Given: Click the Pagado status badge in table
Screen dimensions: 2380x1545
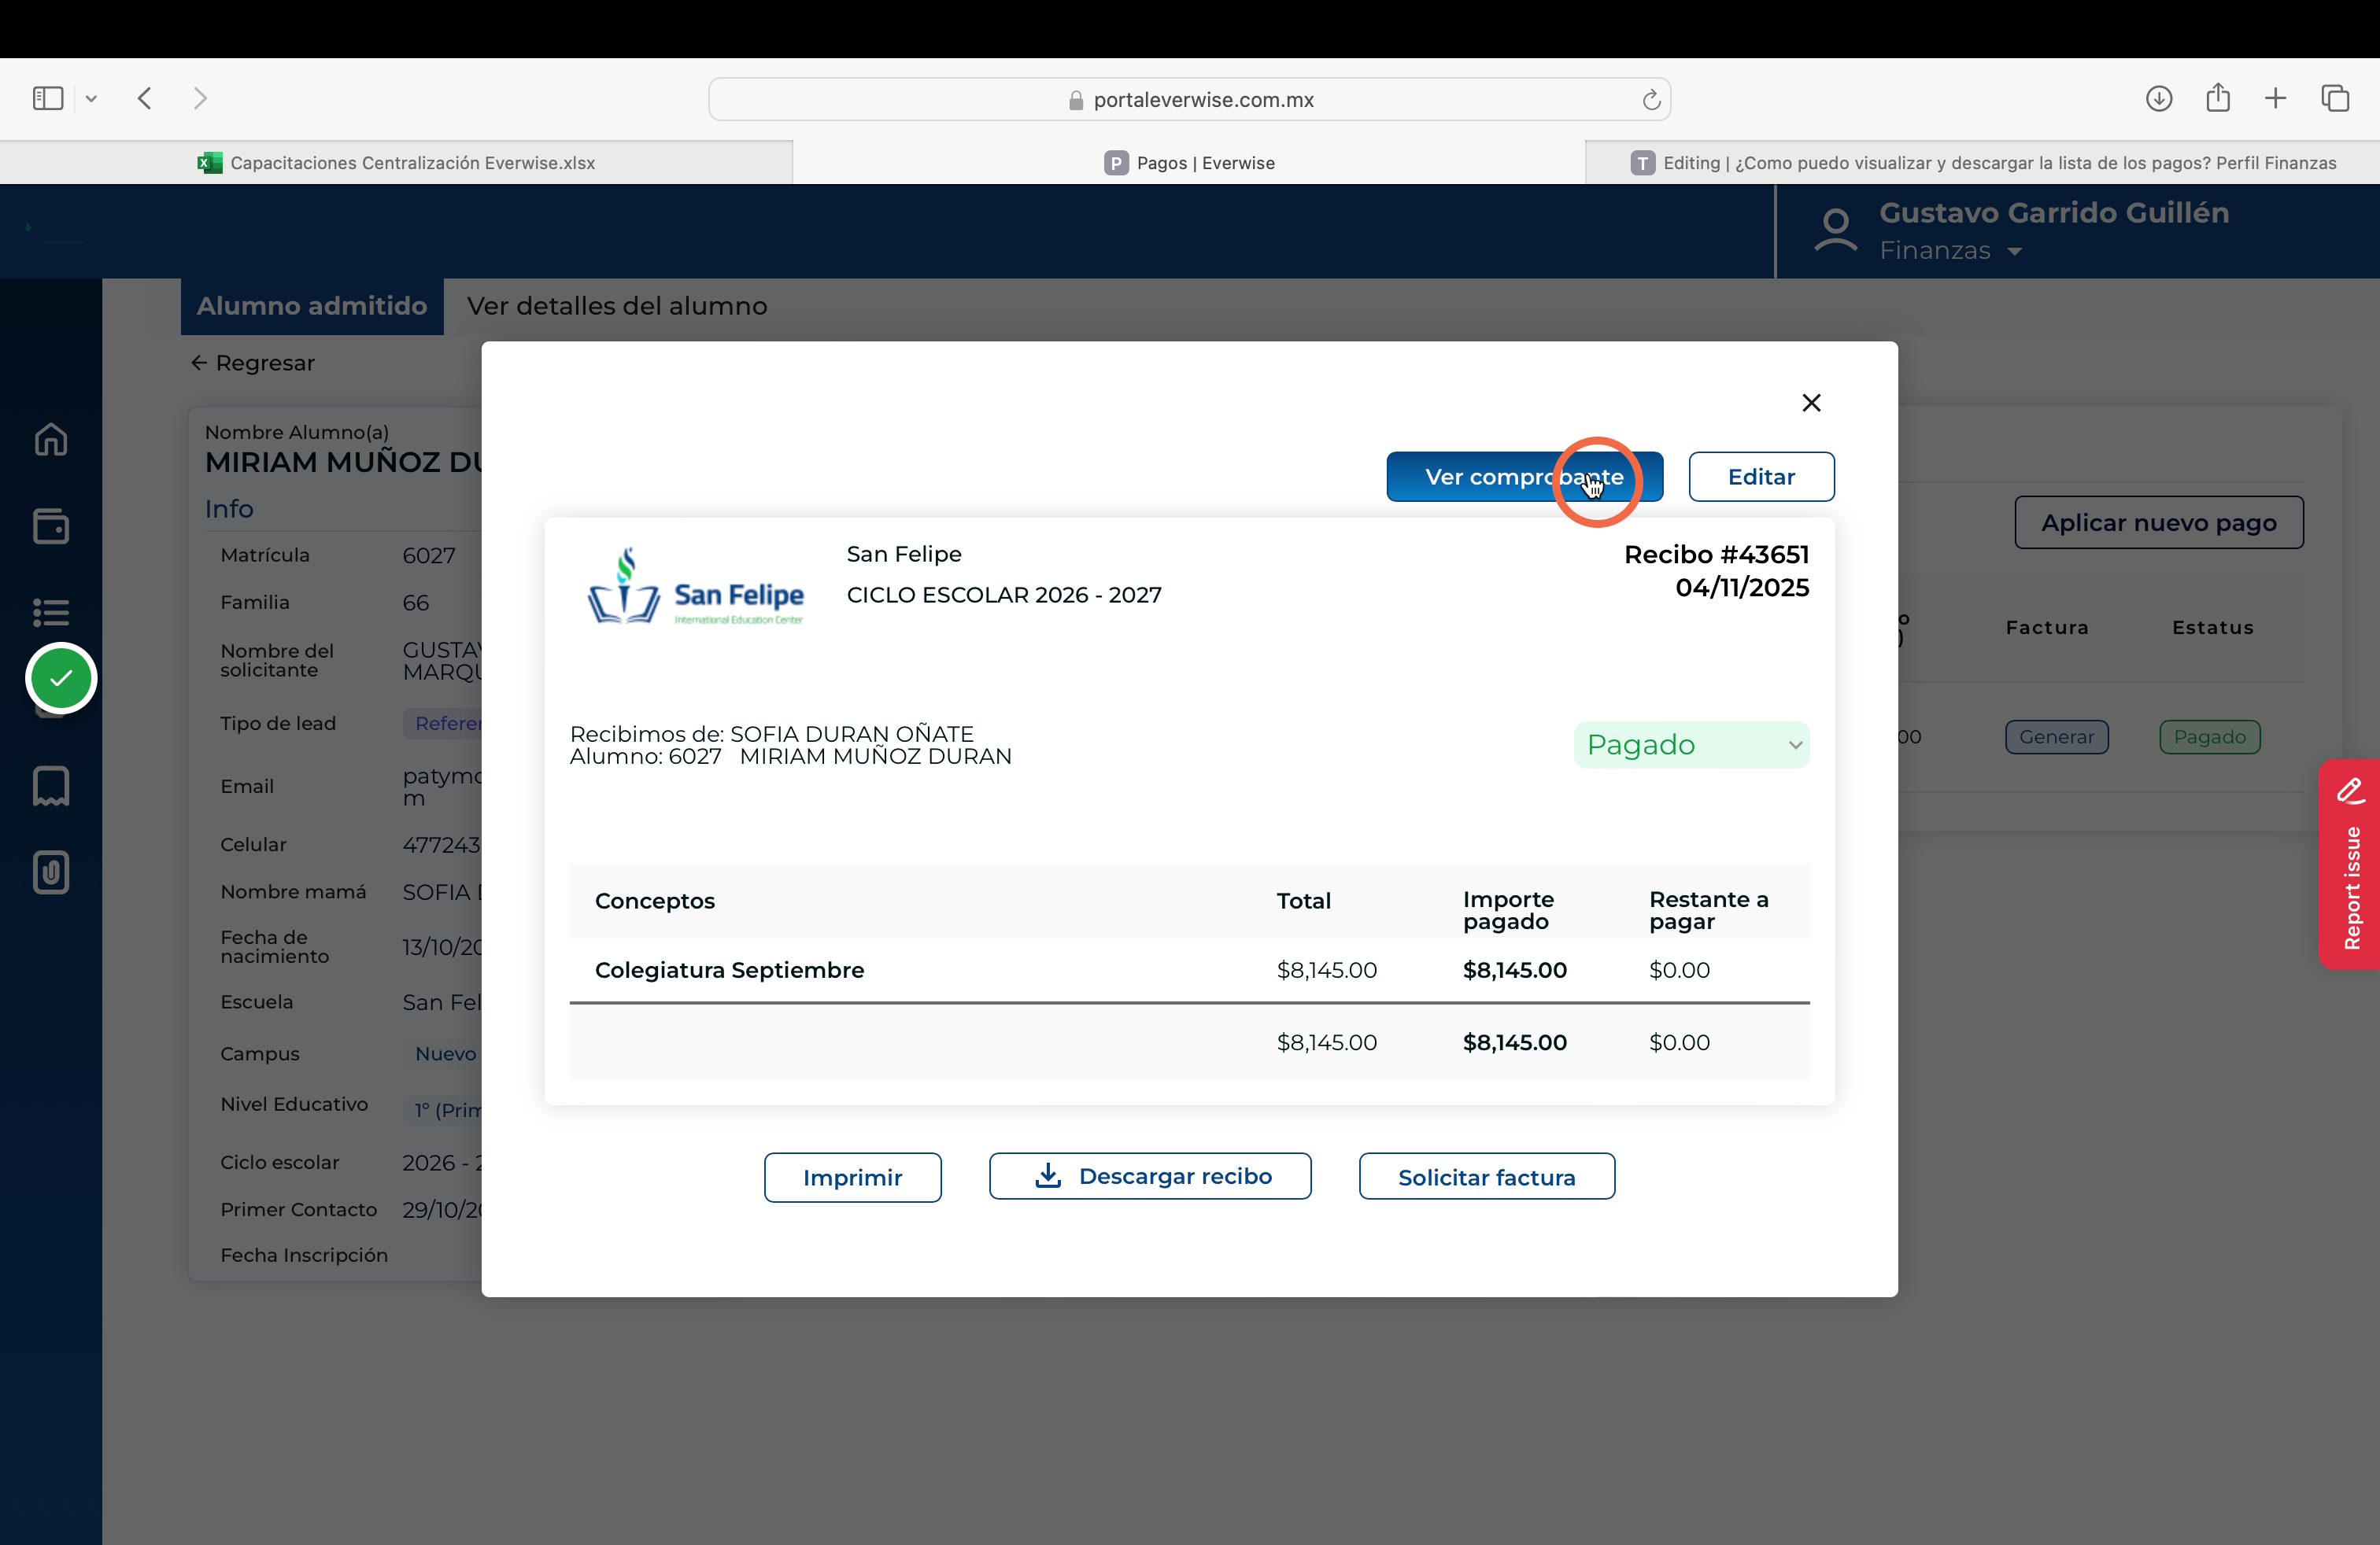Looking at the screenshot, I should pyautogui.click(x=2209, y=736).
